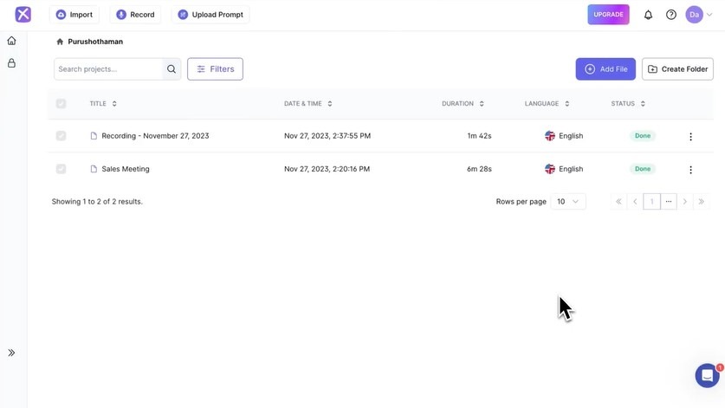Screen dimensions: 725x408
Task: Sort by DATE & TIME column
Action: 308,104
